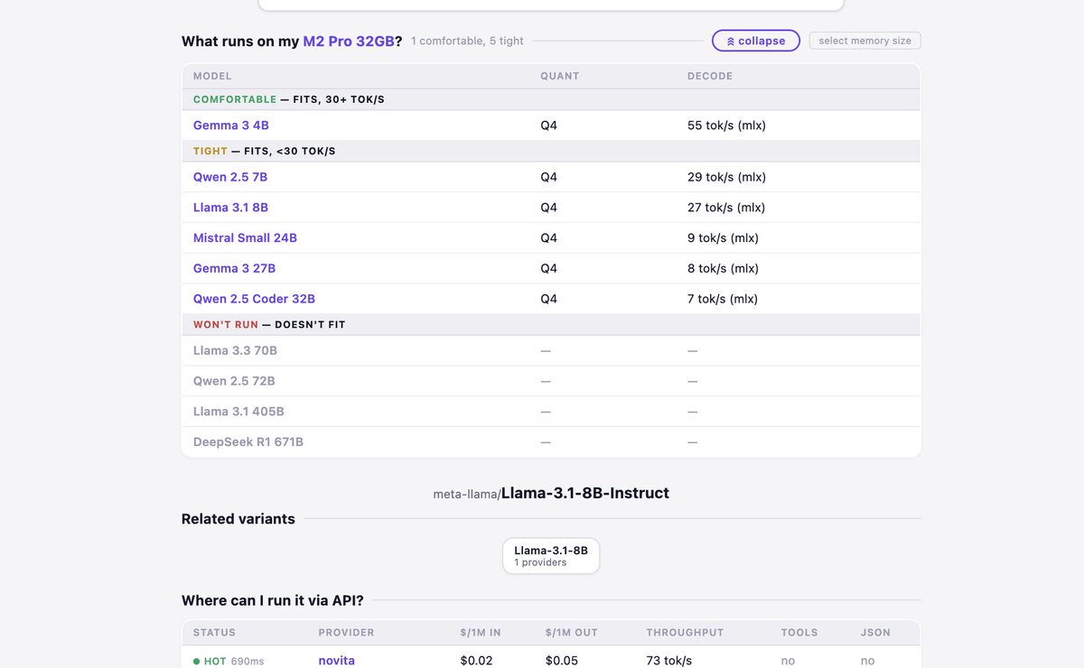The width and height of the screenshot is (1084, 668).
Task: Click the 29 tok/s (mlx) decode value
Action: (726, 177)
